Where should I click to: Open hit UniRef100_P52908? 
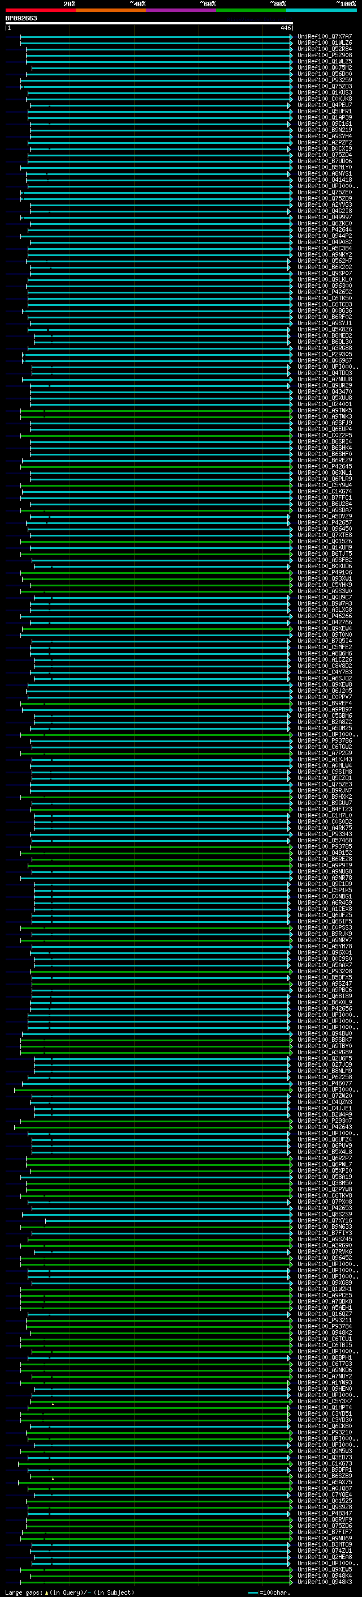[324, 55]
